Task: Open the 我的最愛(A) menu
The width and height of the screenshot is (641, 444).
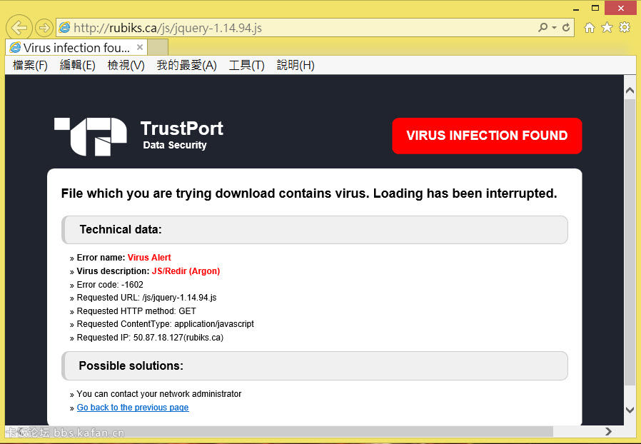Action: [186, 66]
